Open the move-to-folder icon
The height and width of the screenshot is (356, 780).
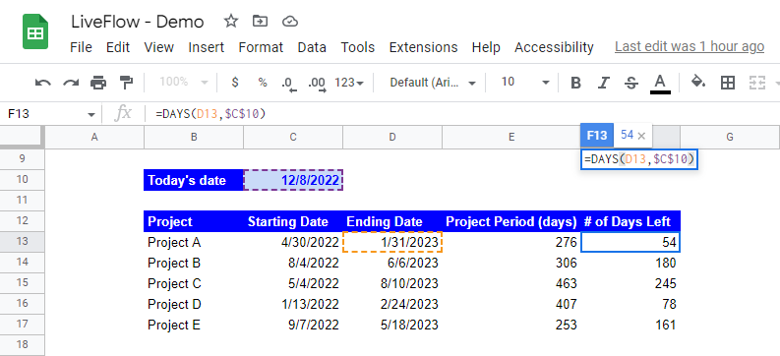click(x=260, y=21)
